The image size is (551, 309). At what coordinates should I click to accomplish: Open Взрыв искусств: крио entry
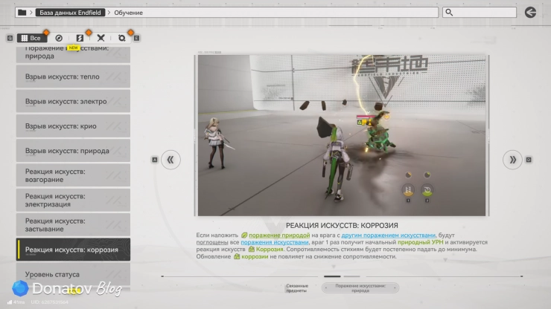pos(73,126)
